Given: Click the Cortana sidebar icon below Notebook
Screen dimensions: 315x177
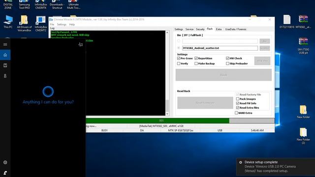Looking at the screenshot, I should [5, 76].
